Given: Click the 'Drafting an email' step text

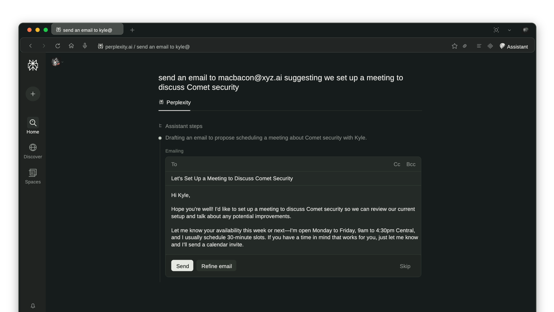Looking at the screenshot, I should (266, 138).
